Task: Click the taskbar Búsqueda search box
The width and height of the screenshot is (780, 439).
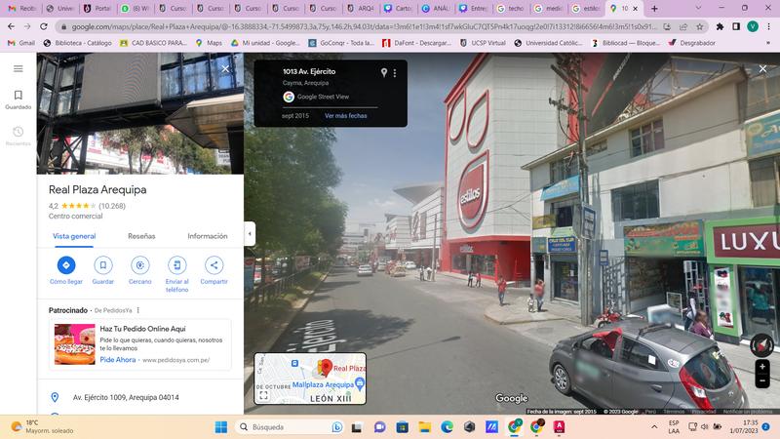Action: (x=291, y=427)
